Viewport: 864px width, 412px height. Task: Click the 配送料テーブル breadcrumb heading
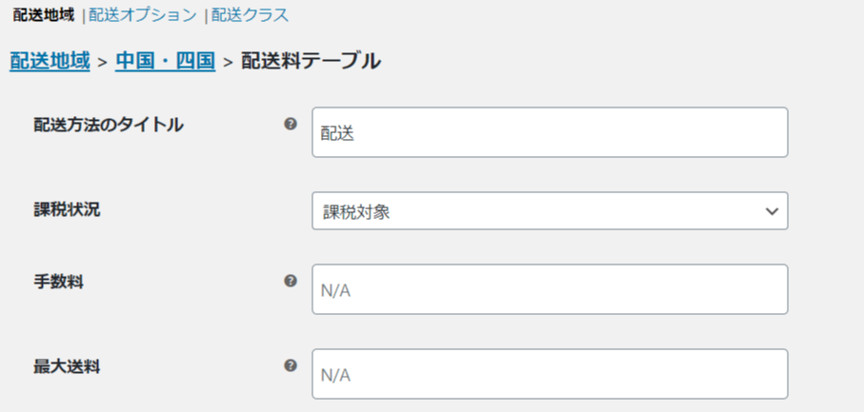[311, 62]
